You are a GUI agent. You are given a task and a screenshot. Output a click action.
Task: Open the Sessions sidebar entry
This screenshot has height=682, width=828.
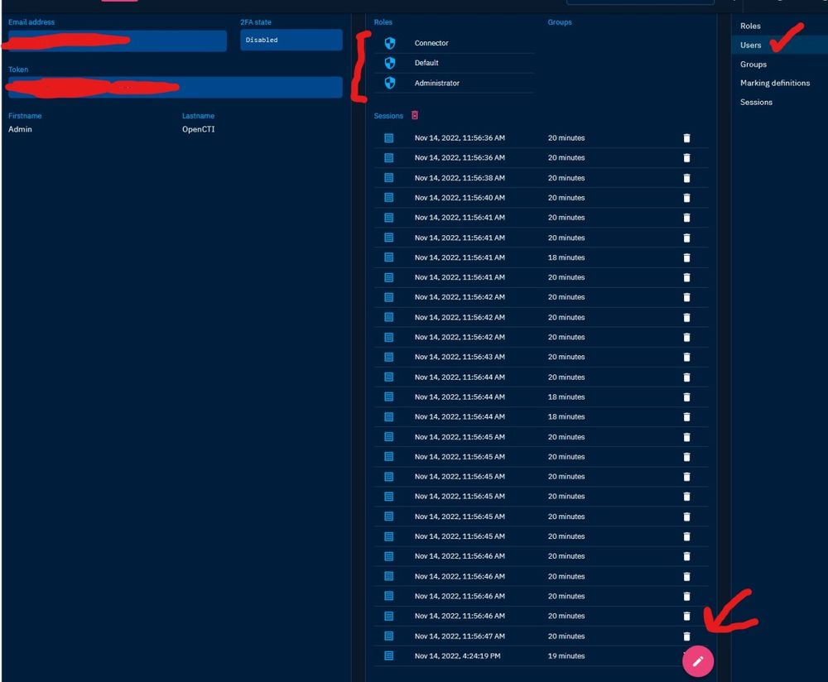click(755, 102)
